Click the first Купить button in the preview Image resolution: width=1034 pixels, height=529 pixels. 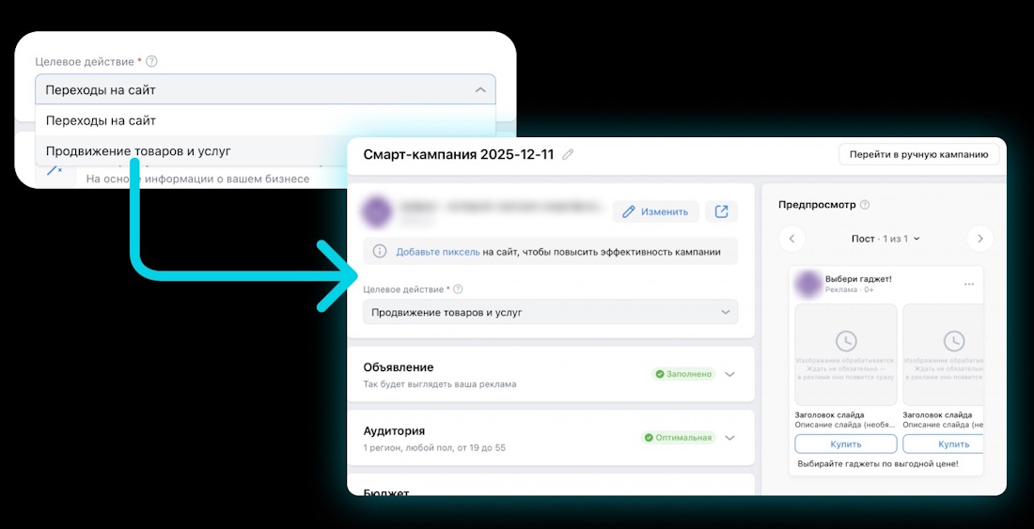pyautogui.click(x=845, y=443)
